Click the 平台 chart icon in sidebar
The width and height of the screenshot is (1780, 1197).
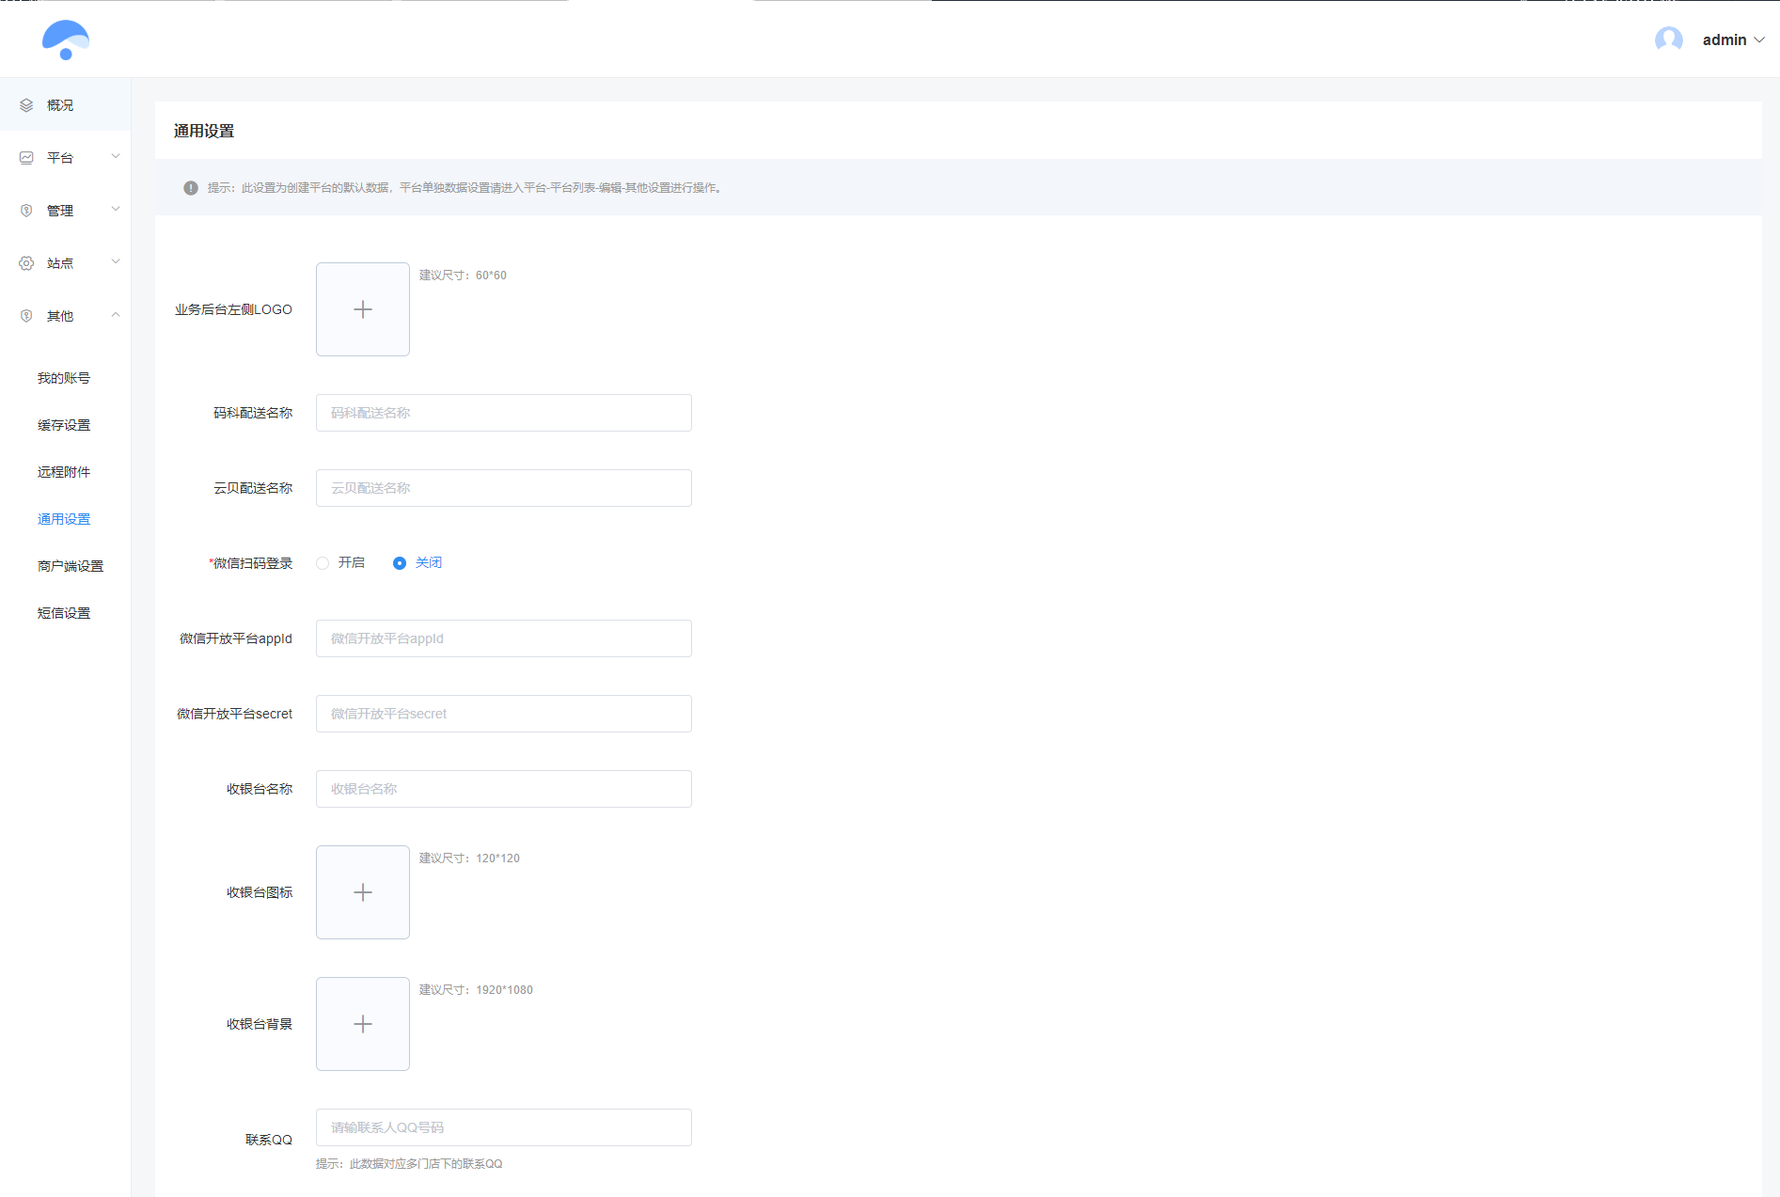click(x=26, y=158)
